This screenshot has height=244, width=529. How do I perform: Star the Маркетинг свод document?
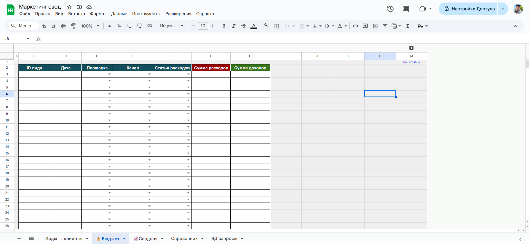tap(69, 7)
